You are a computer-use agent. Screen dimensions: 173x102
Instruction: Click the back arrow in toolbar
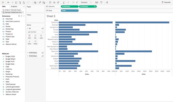tap(8, 2)
